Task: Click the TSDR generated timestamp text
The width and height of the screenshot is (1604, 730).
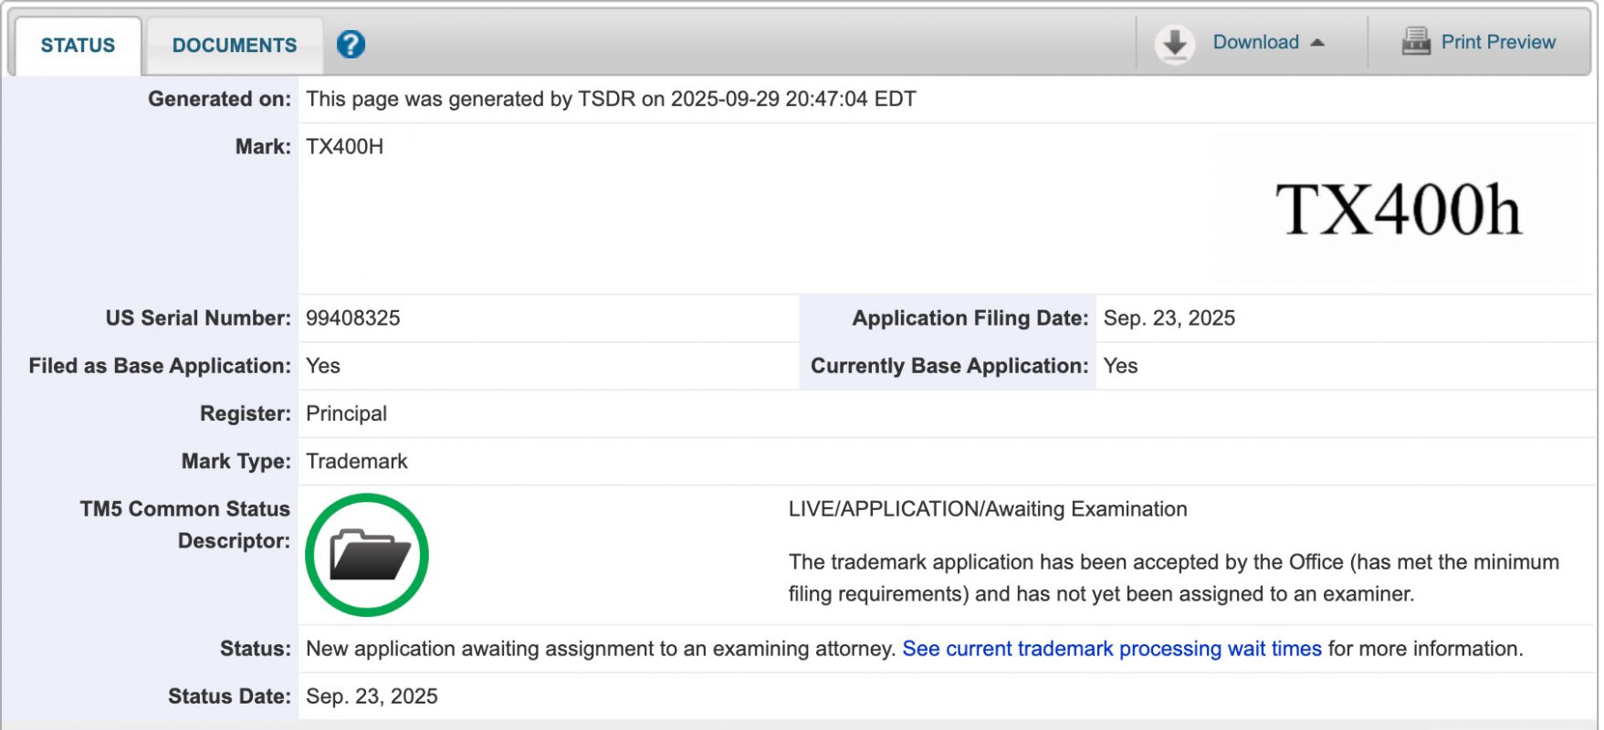Action: (x=611, y=99)
